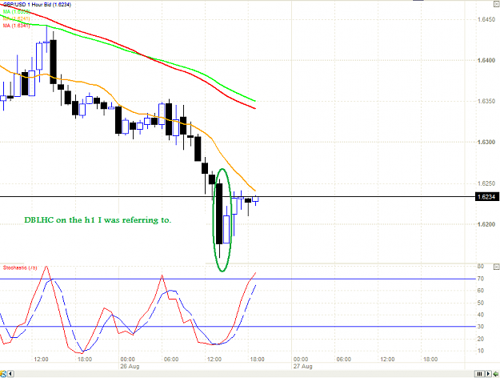The height and width of the screenshot is (378, 500).
Task: Click the 1.6450 price axis label
Action: (486, 19)
